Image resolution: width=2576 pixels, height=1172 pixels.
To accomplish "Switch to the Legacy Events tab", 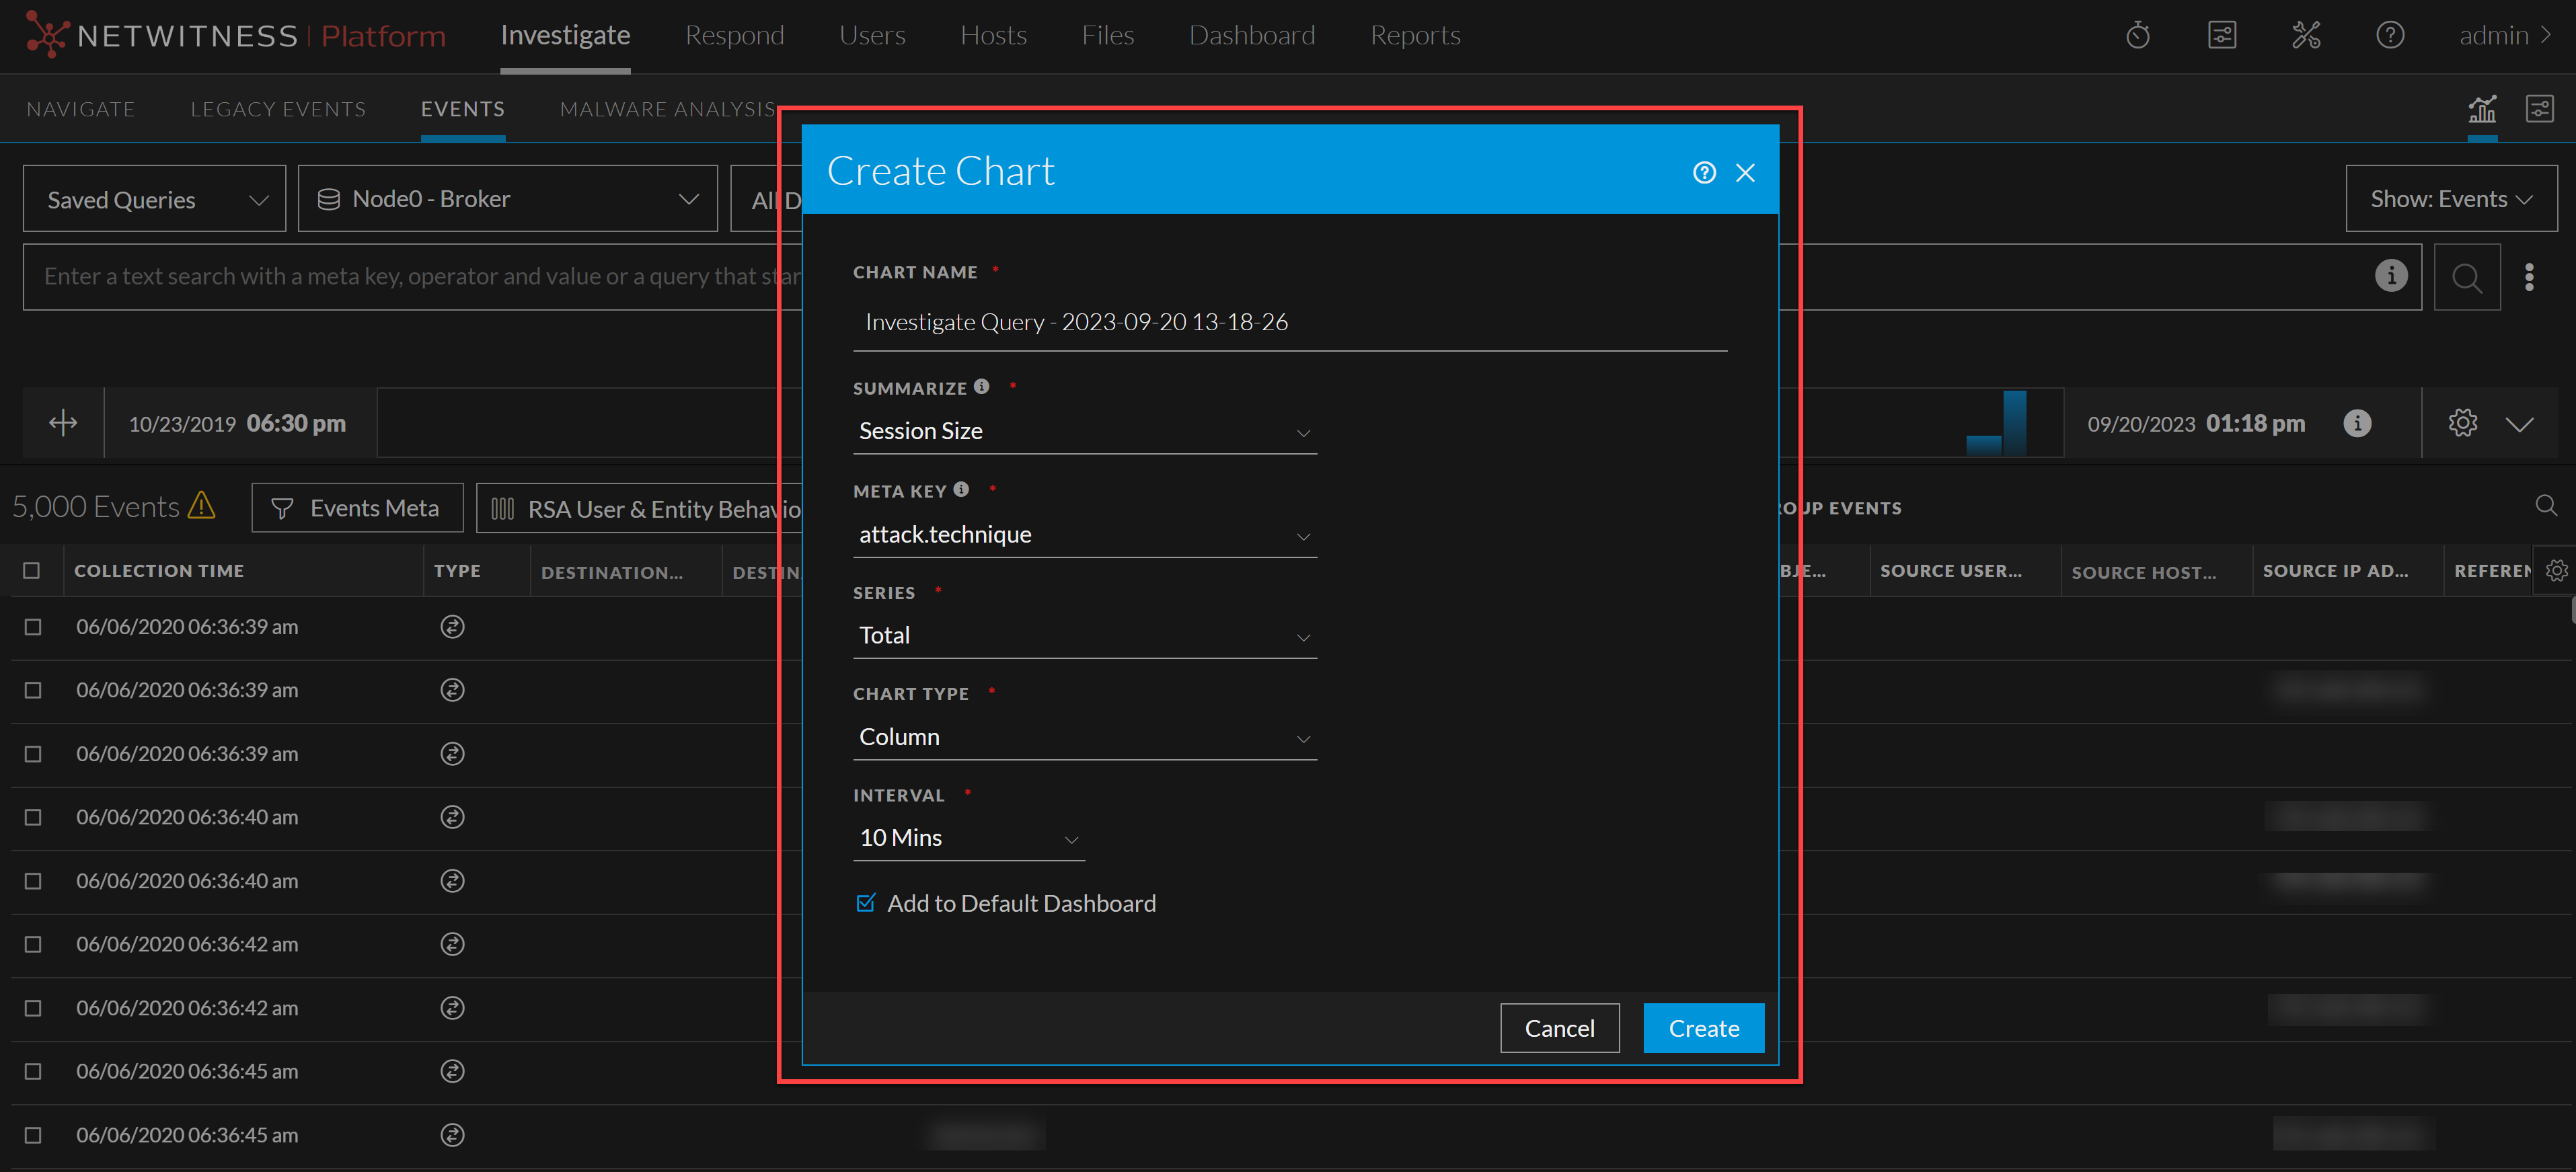I will (x=278, y=109).
